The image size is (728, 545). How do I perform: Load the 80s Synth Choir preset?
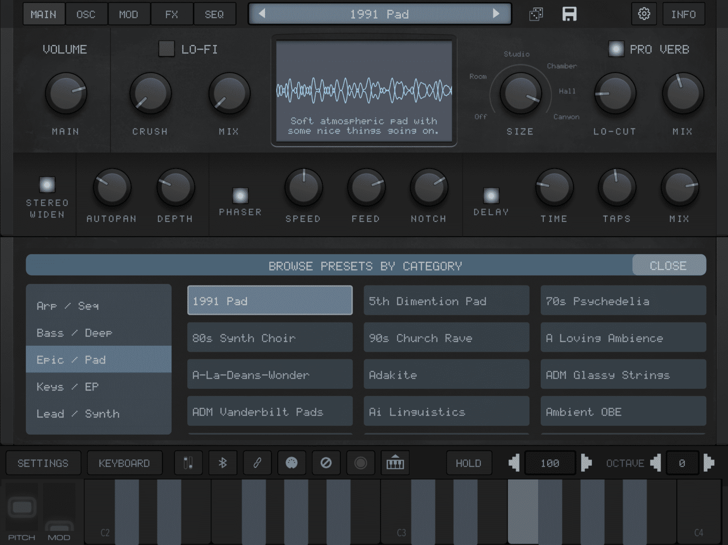tap(270, 338)
